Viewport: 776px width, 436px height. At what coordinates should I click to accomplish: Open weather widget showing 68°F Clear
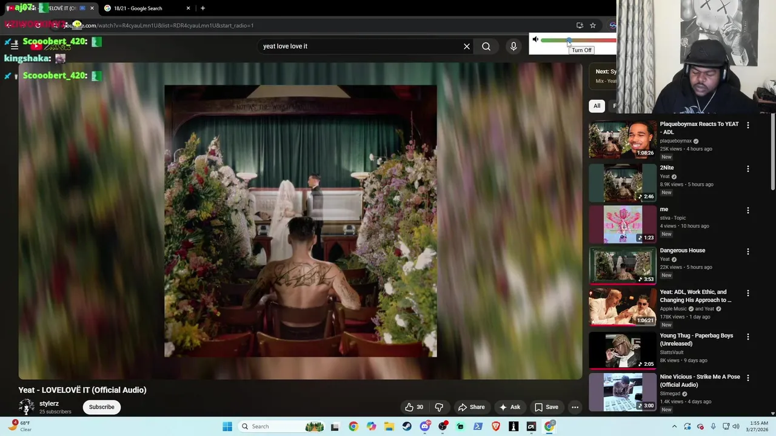(x=18, y=426)
